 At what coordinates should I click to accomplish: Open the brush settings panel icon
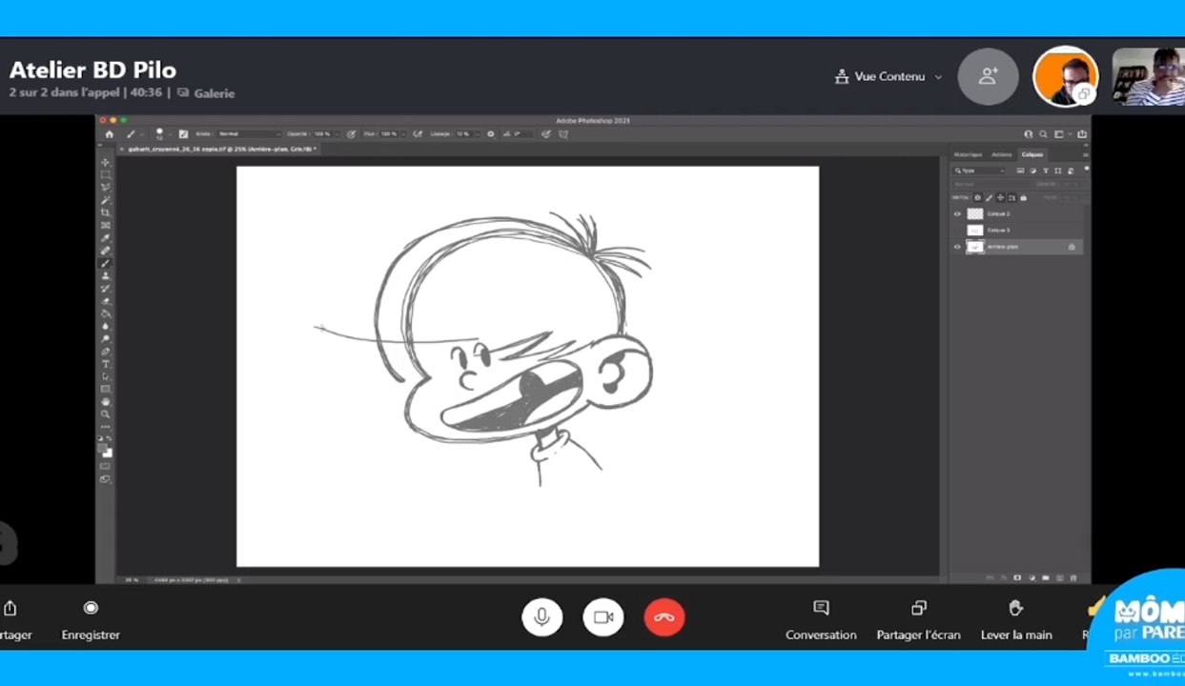pos(183,134)
